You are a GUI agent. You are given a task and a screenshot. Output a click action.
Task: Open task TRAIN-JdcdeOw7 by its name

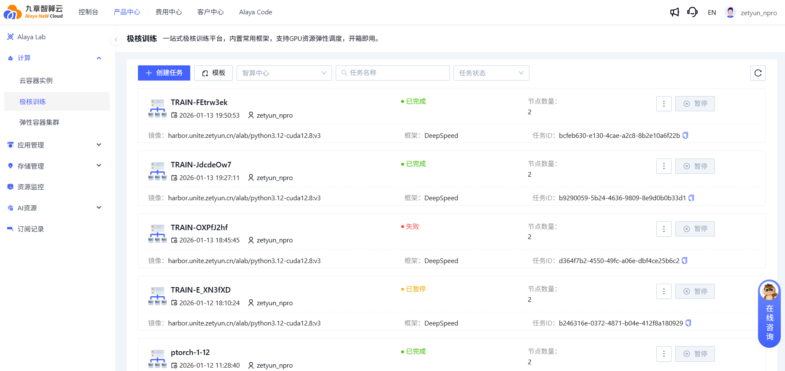[201, 165]
